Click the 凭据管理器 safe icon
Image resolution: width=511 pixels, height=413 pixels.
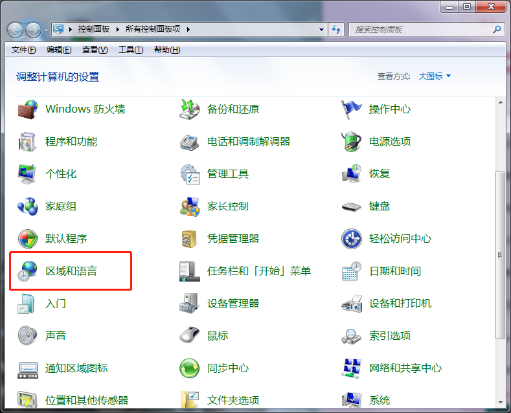pos(190,239)
